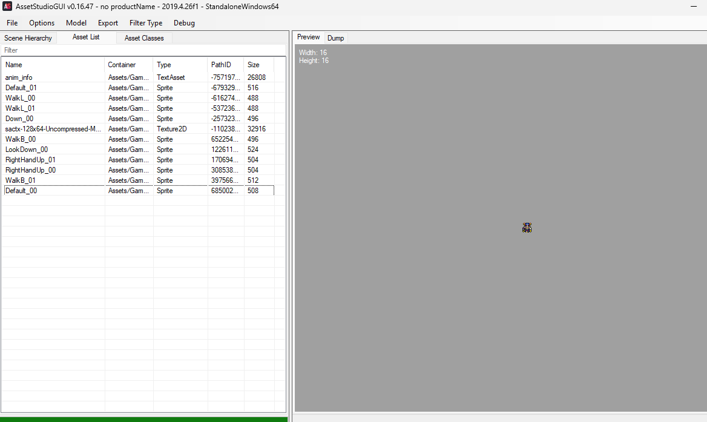Select the WalkB_00 sprite row

[139, 139]
